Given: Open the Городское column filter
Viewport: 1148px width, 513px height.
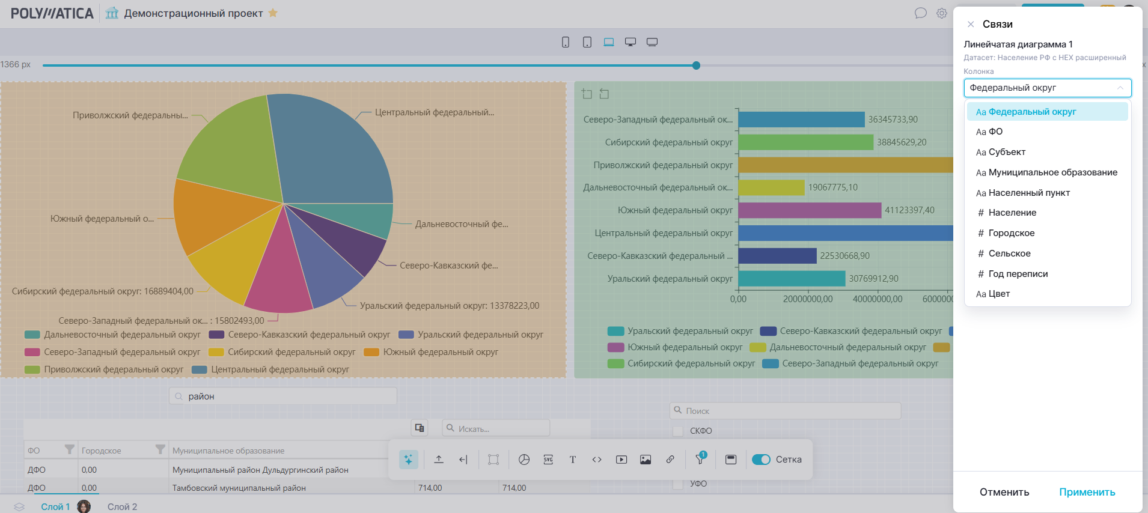Looking at the screenshot, I should 160,450.
